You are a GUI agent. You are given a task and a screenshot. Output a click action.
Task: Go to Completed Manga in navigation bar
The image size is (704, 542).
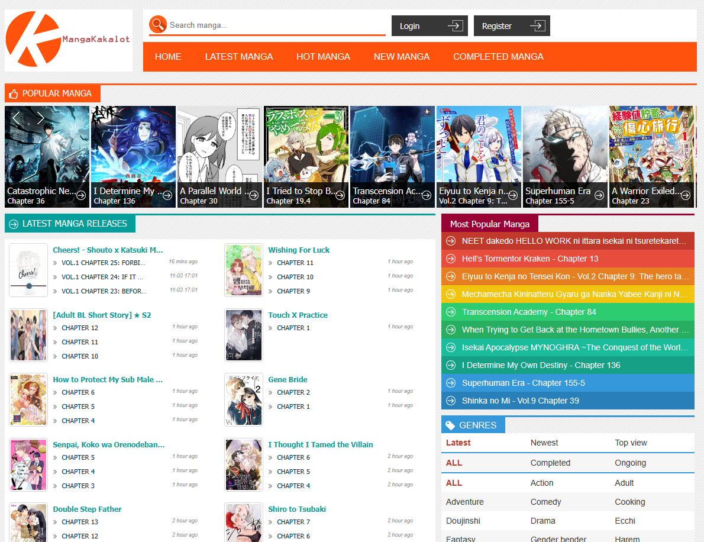point(498,57)
